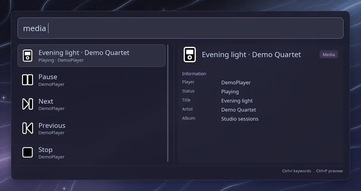Click 'Demo Quartet' value in Artist row

click(x=239, y=110)
